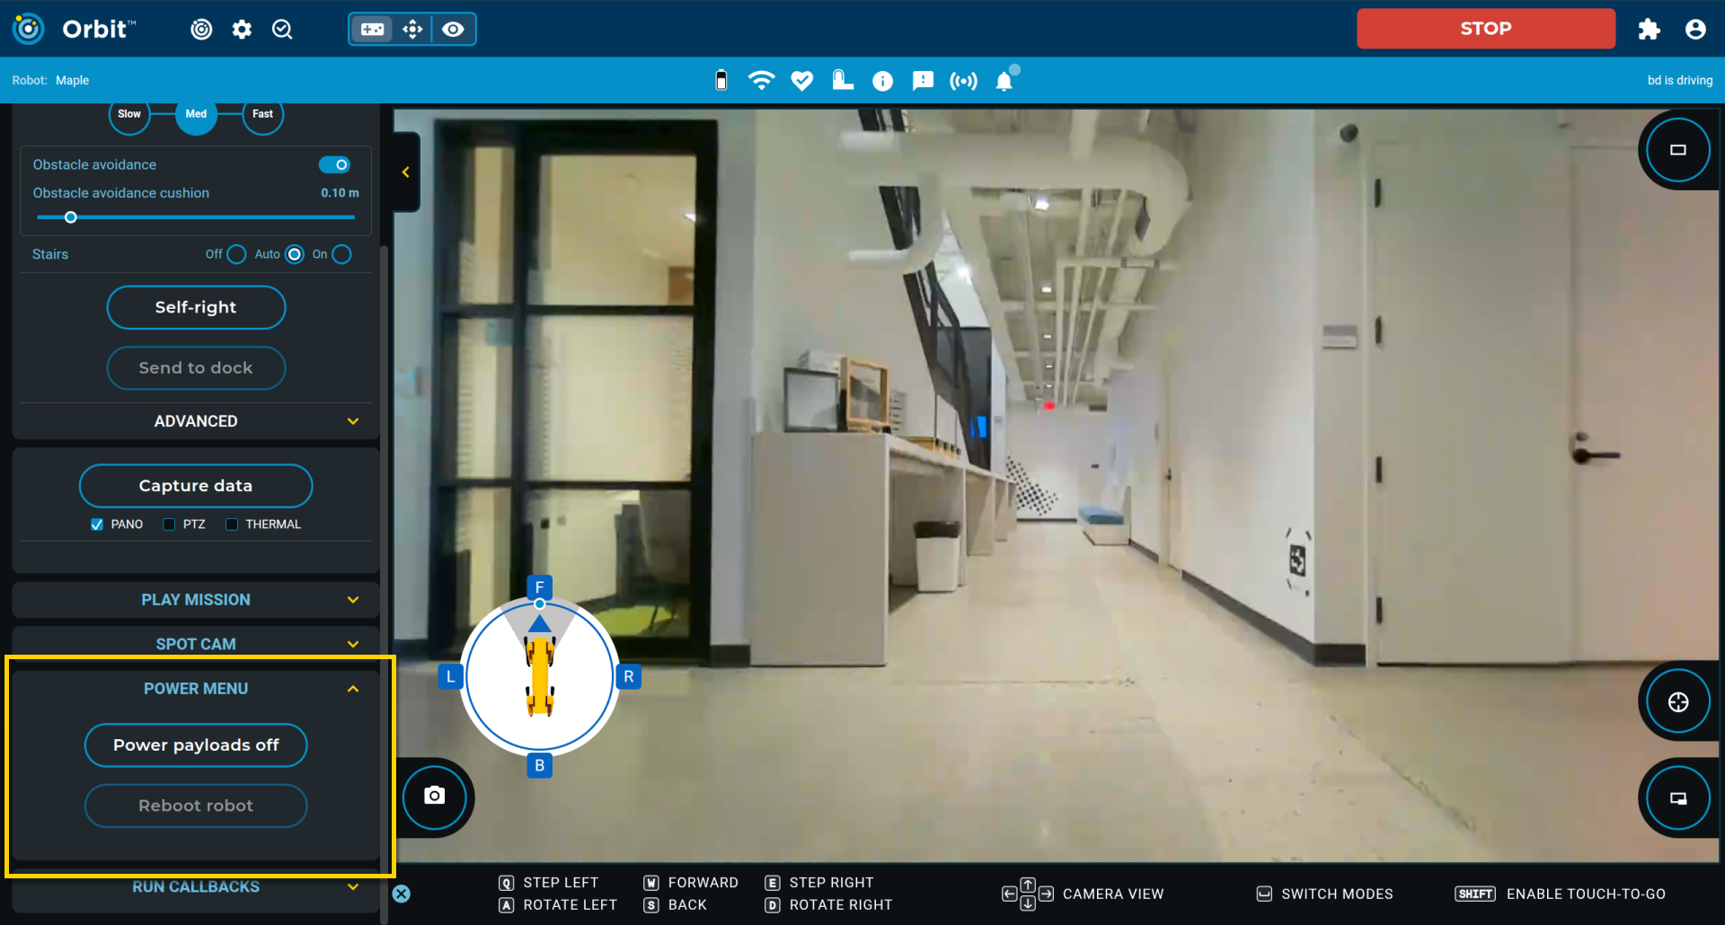Click the Self-right button
The width and height of the screenshot is (1725, 925).
coord(196,307)
